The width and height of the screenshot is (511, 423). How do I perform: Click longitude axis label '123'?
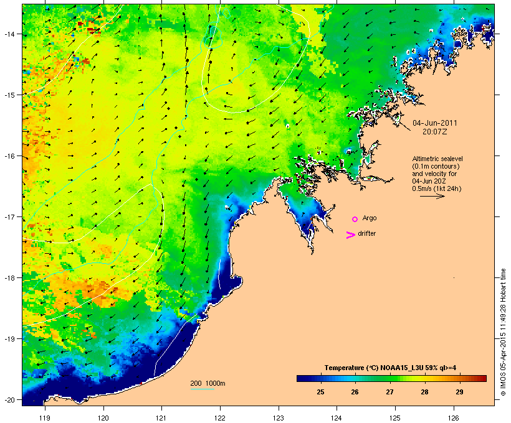279,418
